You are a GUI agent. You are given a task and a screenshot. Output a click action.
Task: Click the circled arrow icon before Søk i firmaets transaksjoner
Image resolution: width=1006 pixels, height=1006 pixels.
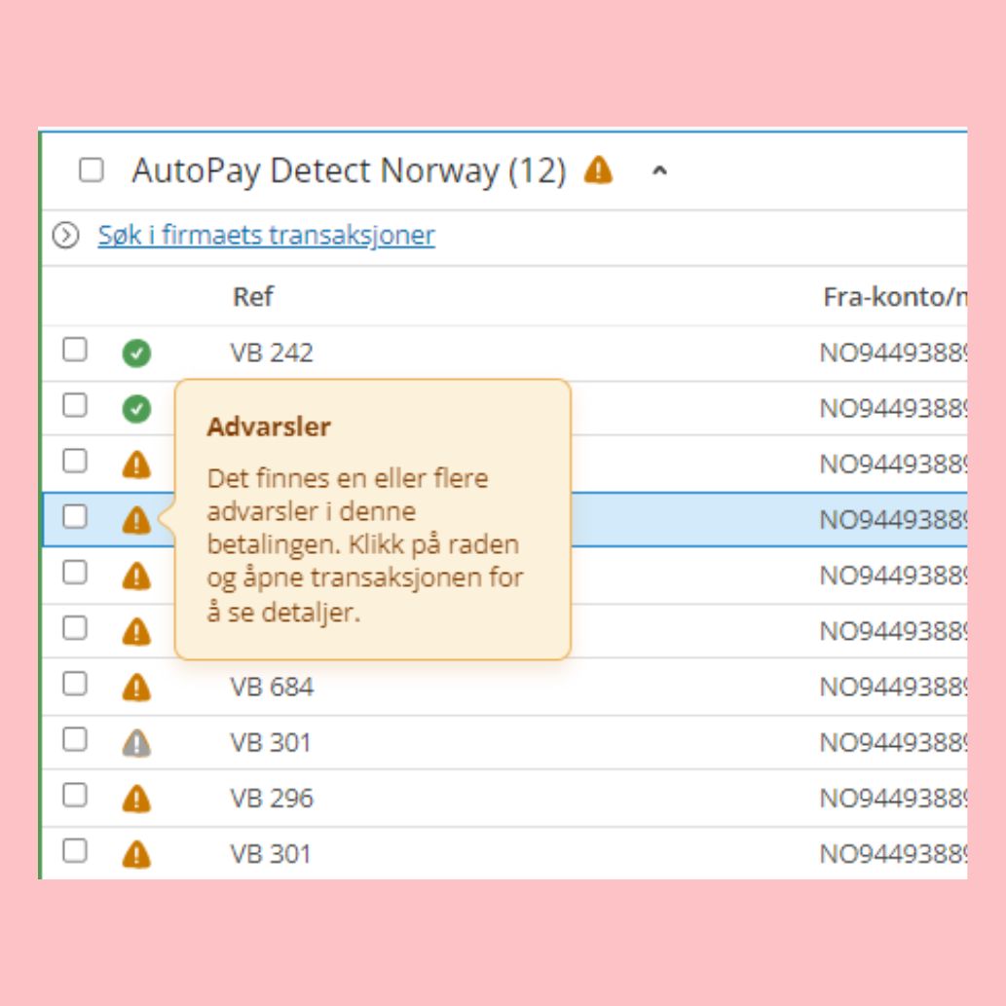pos(65,235)
